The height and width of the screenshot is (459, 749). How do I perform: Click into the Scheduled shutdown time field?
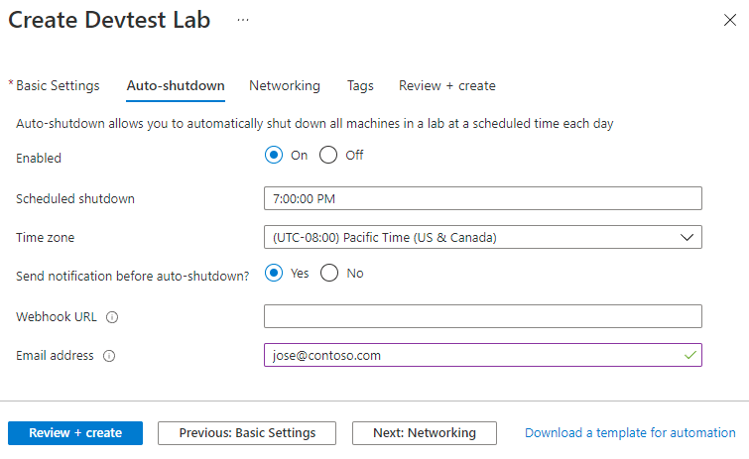482,198
